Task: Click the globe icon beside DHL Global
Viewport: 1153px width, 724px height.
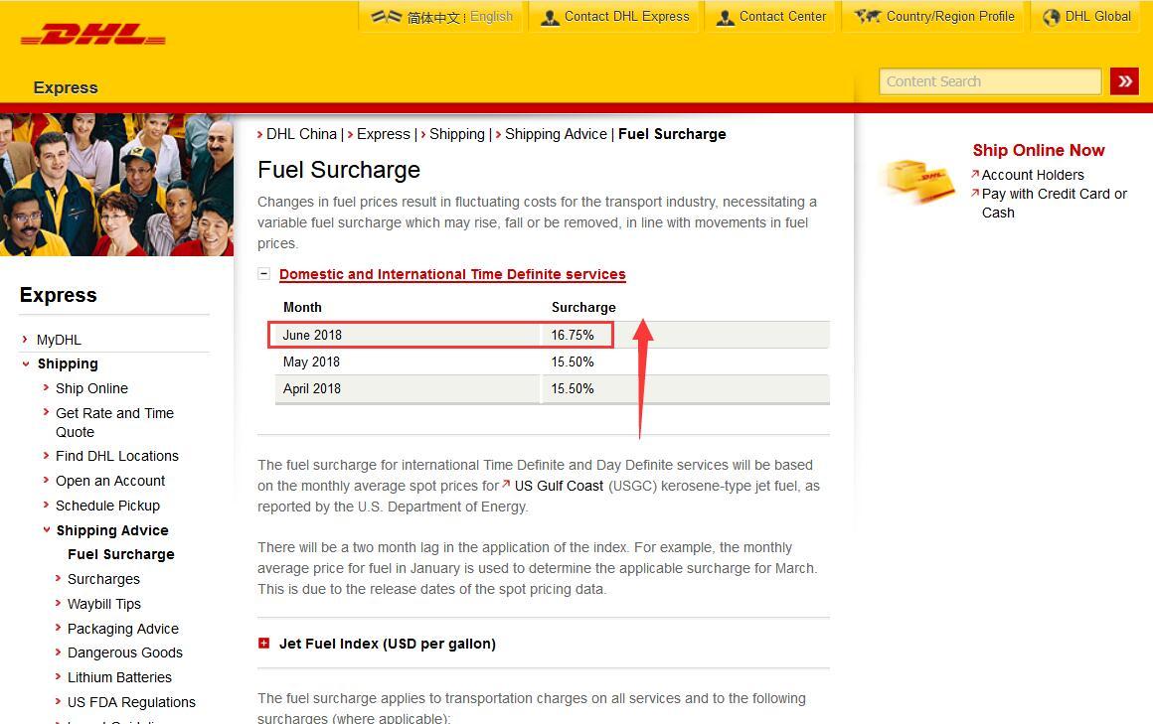Action: 1052,17
